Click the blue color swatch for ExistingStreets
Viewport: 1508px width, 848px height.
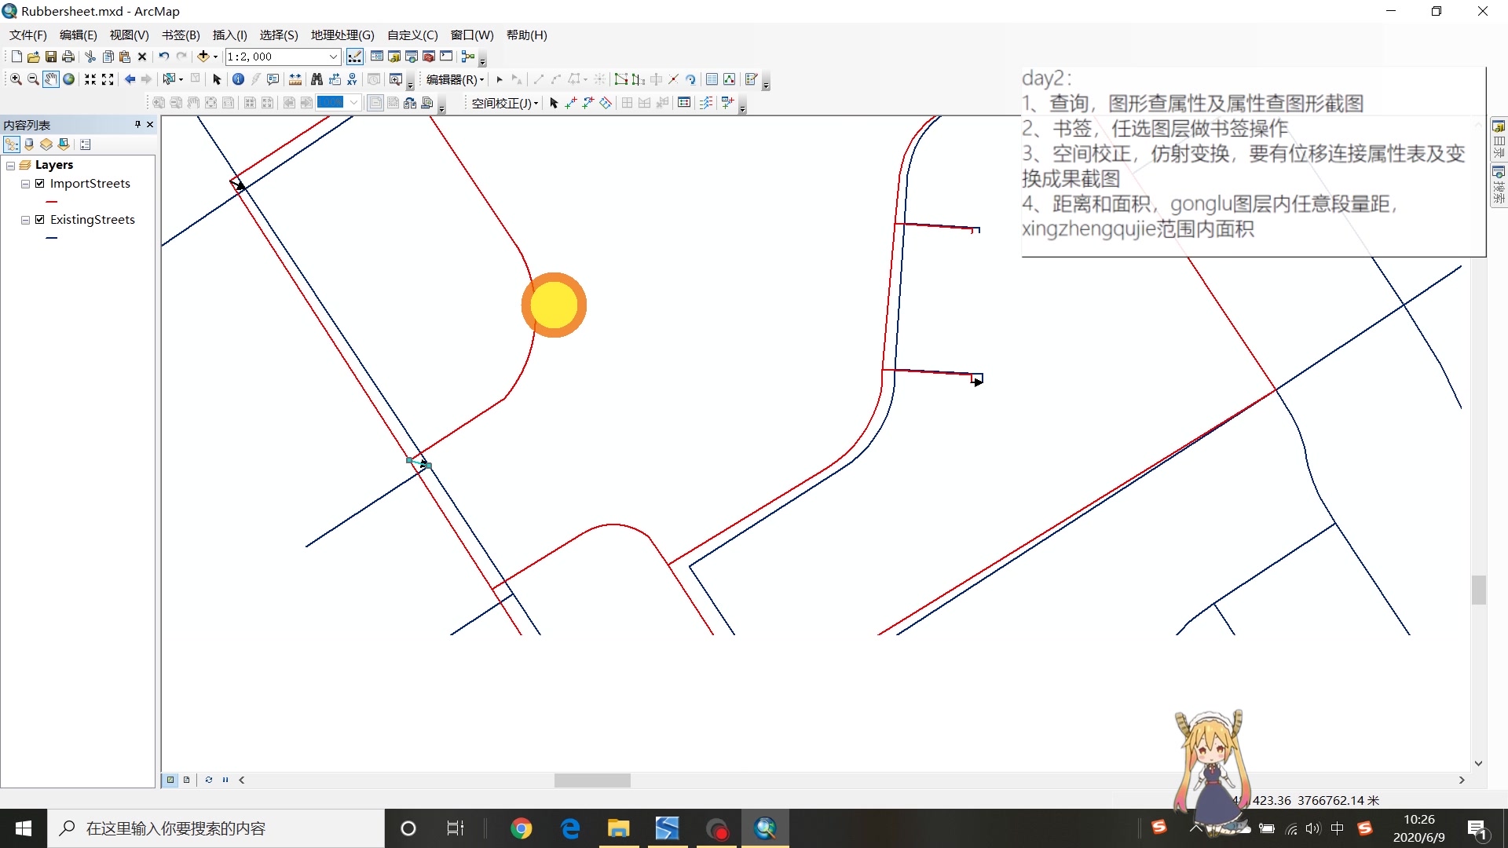click(x=51, y=237)
